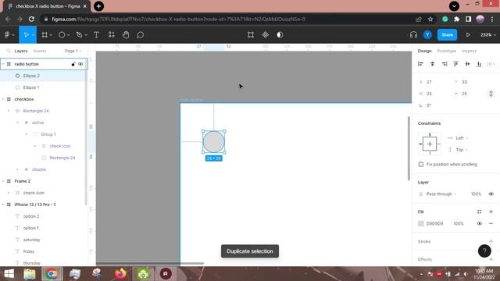500x281 pixels.
Task: Open the Page 1 dropdown
Action: [73, 51]
